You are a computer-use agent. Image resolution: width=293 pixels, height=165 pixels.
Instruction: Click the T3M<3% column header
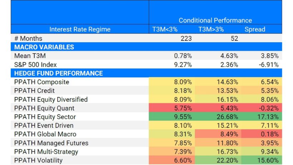click(165, 29)
